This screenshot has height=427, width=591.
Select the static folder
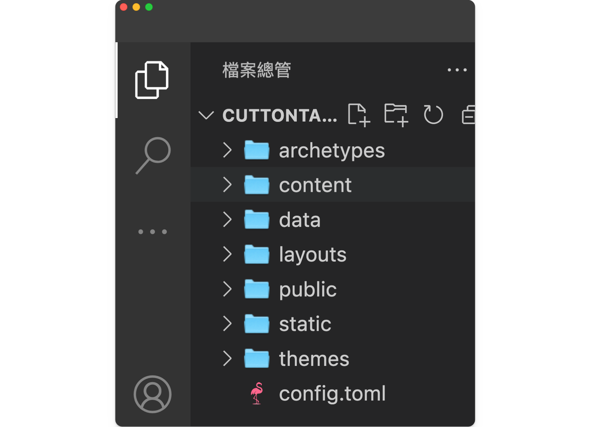pyautogui.click(x=305, y=324)
